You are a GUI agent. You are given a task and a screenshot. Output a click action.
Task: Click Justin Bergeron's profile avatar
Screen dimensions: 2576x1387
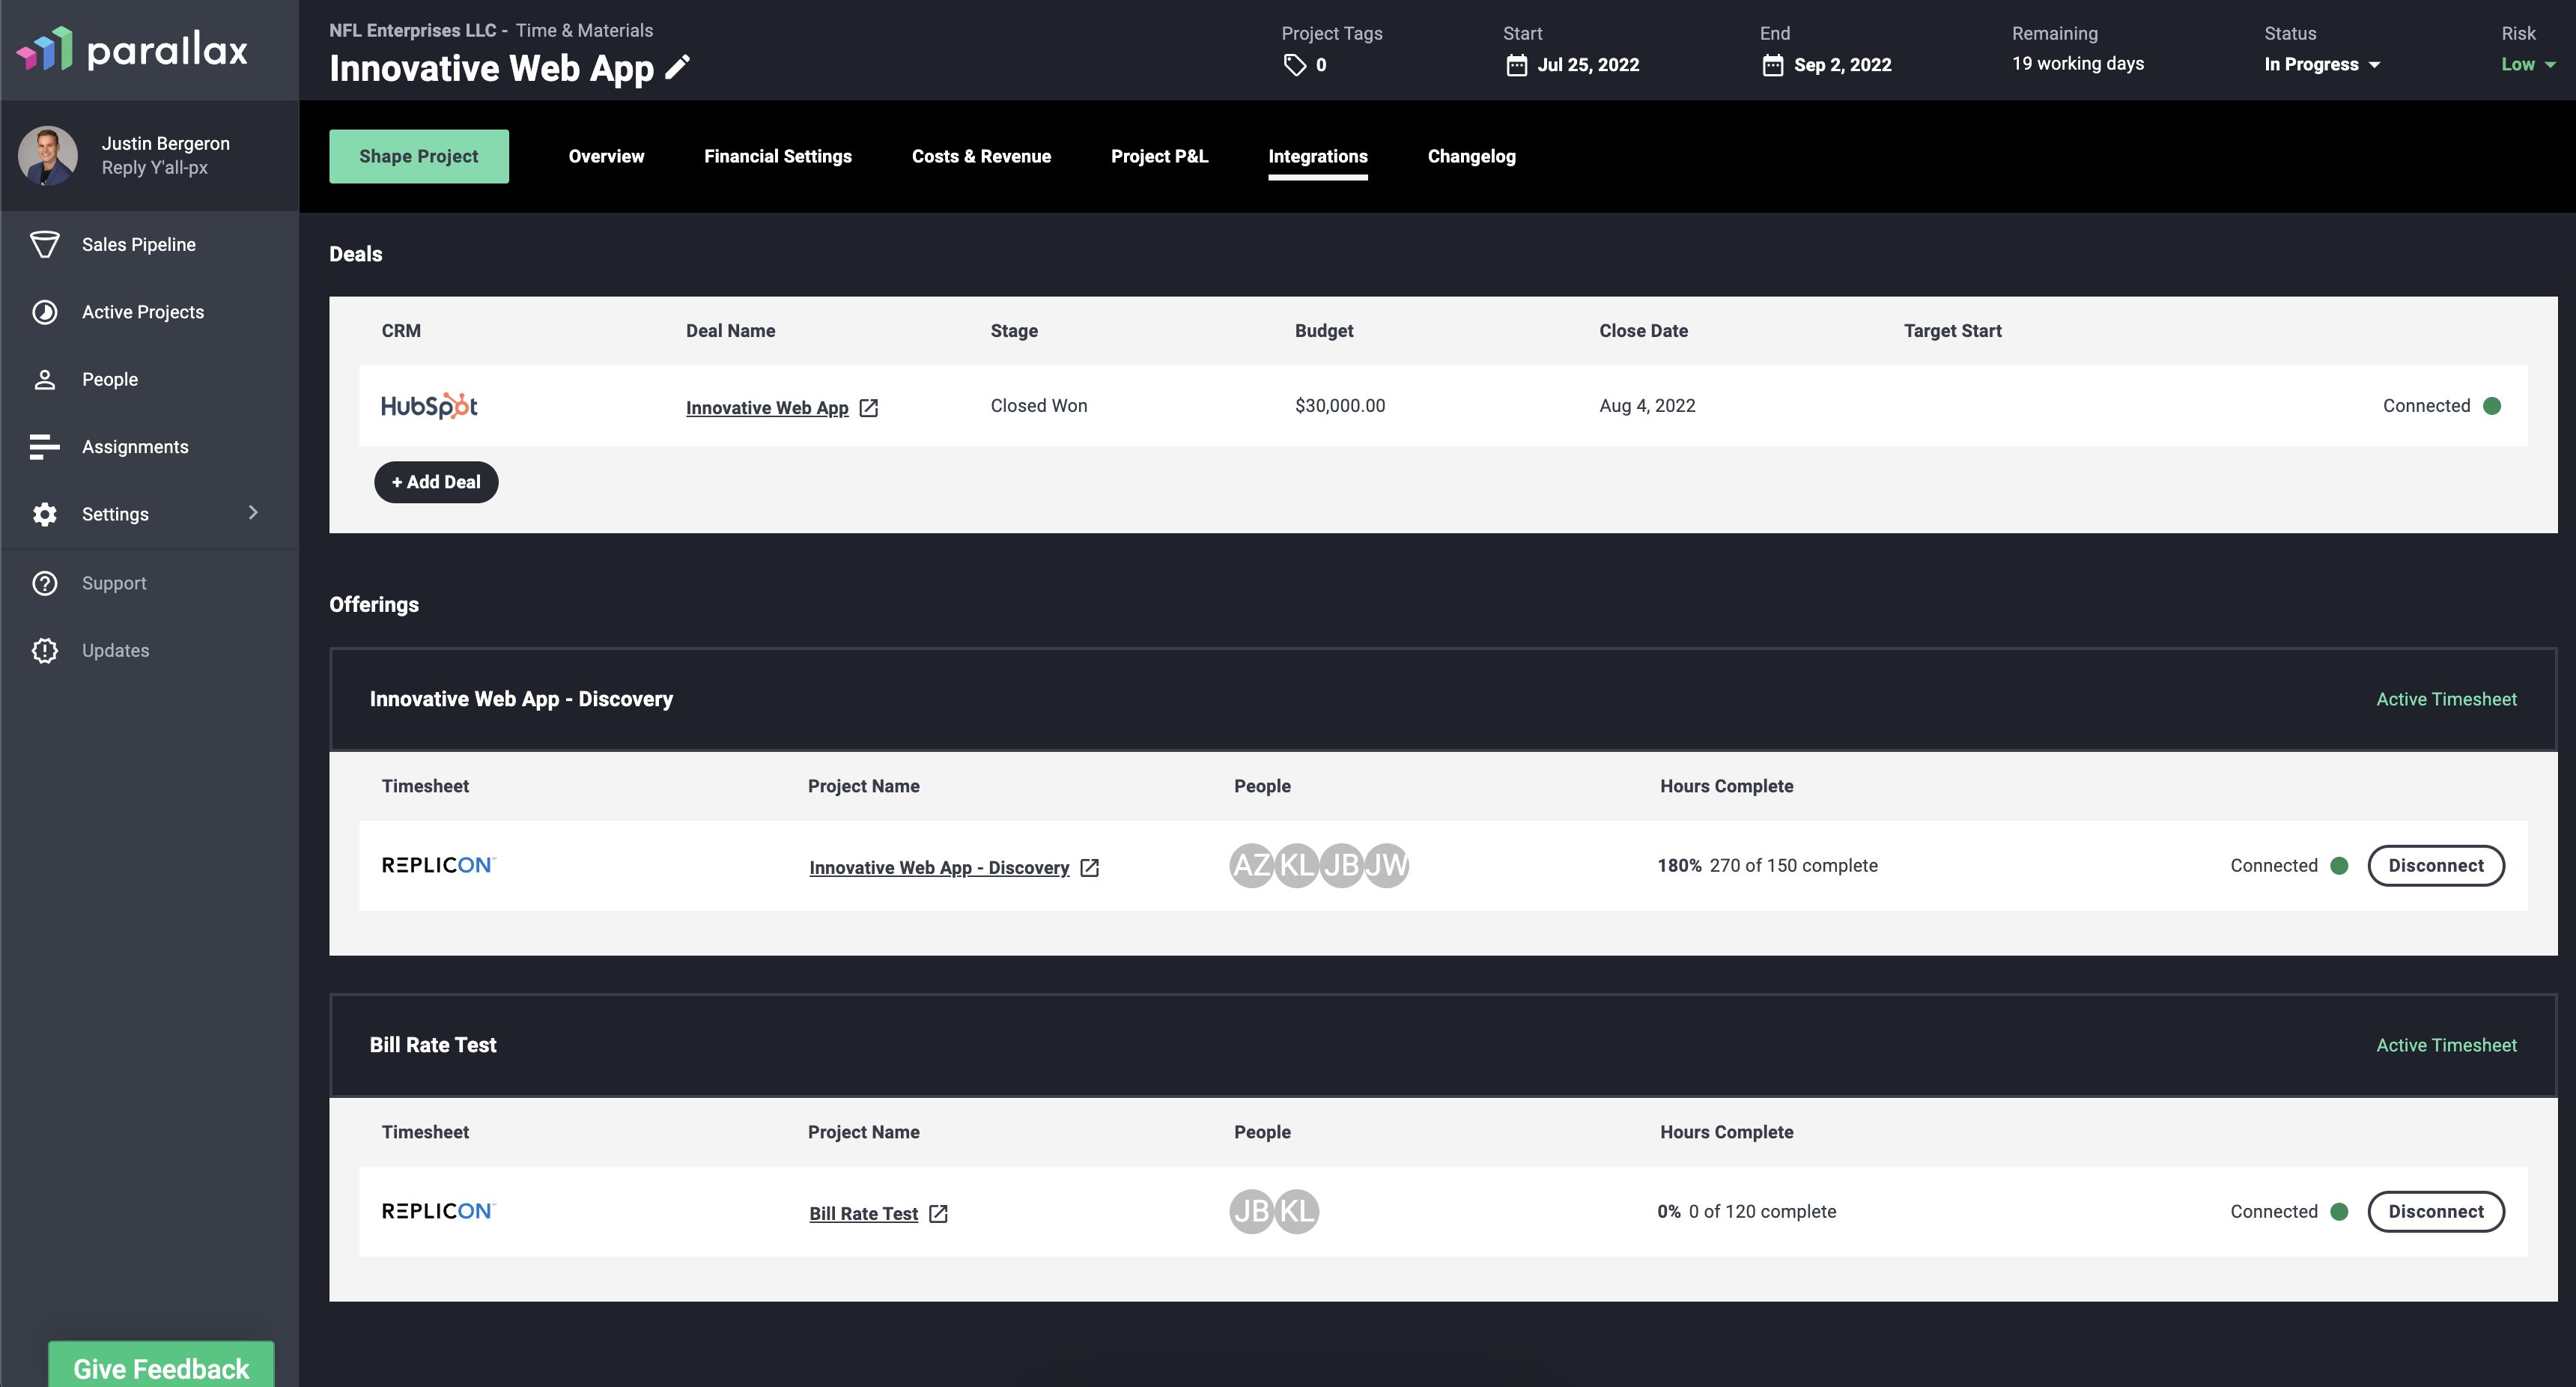(47, 155)
